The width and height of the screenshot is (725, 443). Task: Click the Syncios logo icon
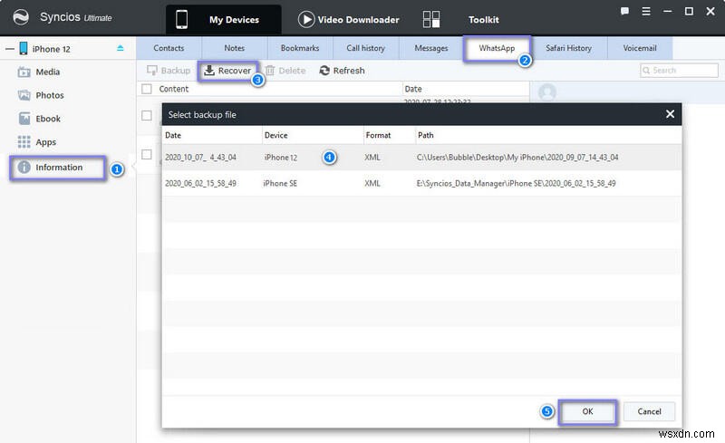(20, 17)
